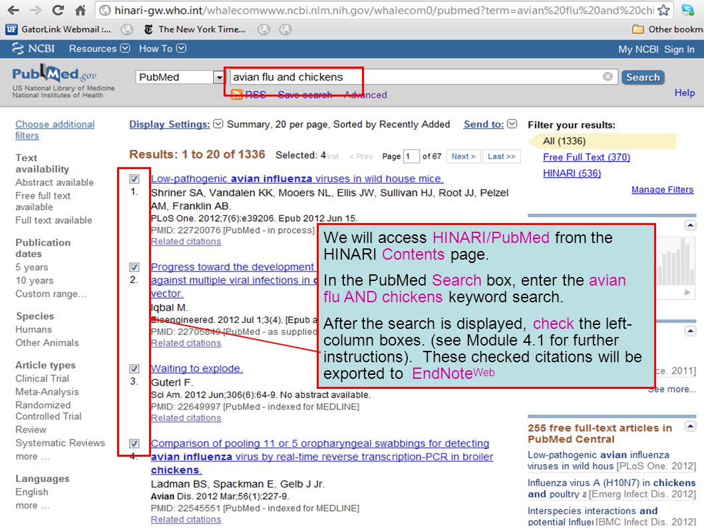The height and width of the screenshot is (528, 704).
Task: Filter species by Humans
Action: 33,330
